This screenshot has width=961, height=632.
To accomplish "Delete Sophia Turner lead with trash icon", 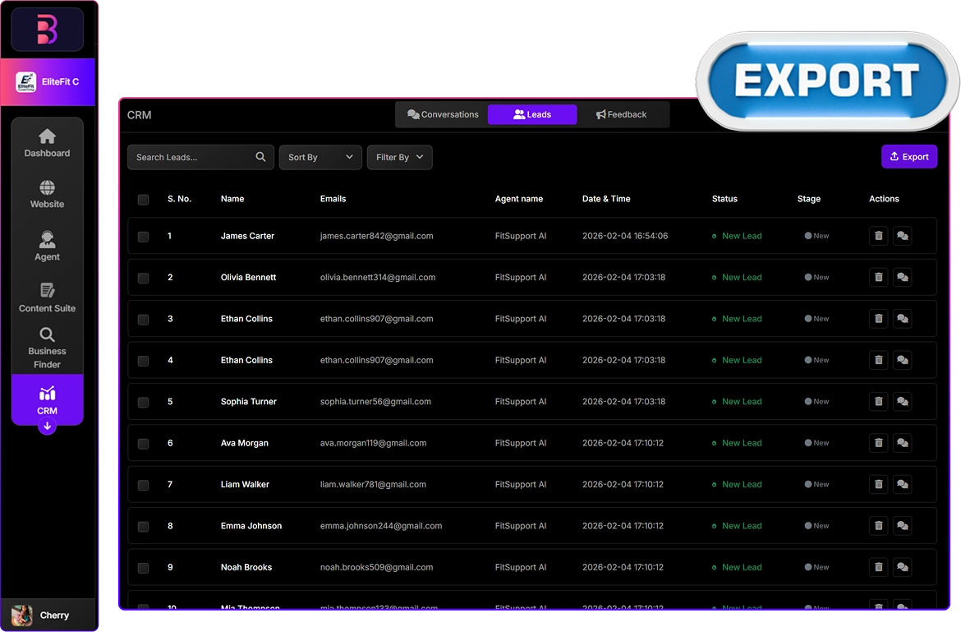I will (x=878, y=402).
